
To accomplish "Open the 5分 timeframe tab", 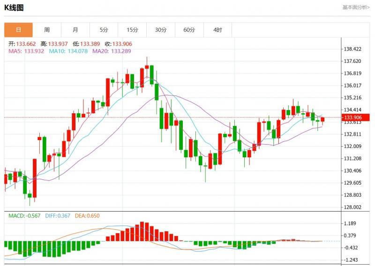I will click(104, 30).
